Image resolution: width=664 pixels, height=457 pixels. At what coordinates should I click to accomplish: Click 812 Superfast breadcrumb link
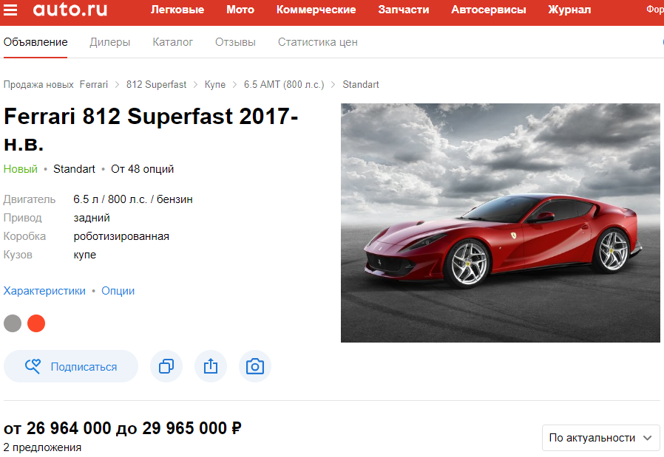pyautogui.click(x=156, y=85)
